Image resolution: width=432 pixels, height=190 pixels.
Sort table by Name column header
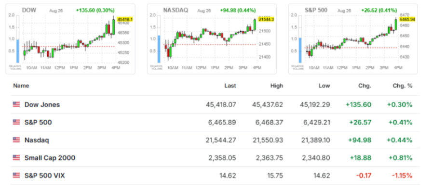pyautogui.click(x=21, y=86)
